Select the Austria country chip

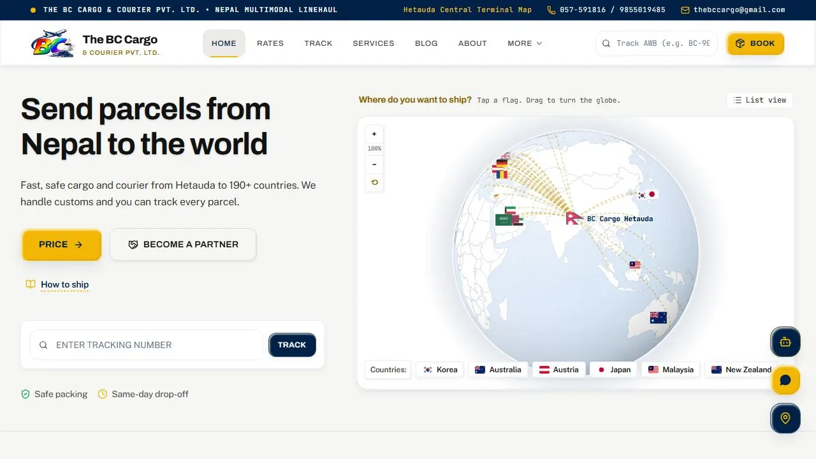pyautogui.click(x=559, y=370)
